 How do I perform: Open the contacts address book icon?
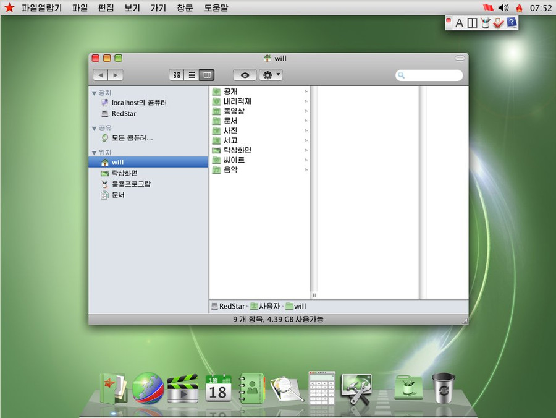point(251,388)
